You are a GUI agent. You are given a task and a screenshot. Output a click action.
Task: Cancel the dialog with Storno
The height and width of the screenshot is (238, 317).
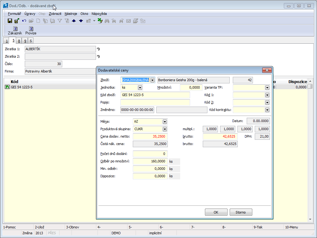(x=241, y=212)
